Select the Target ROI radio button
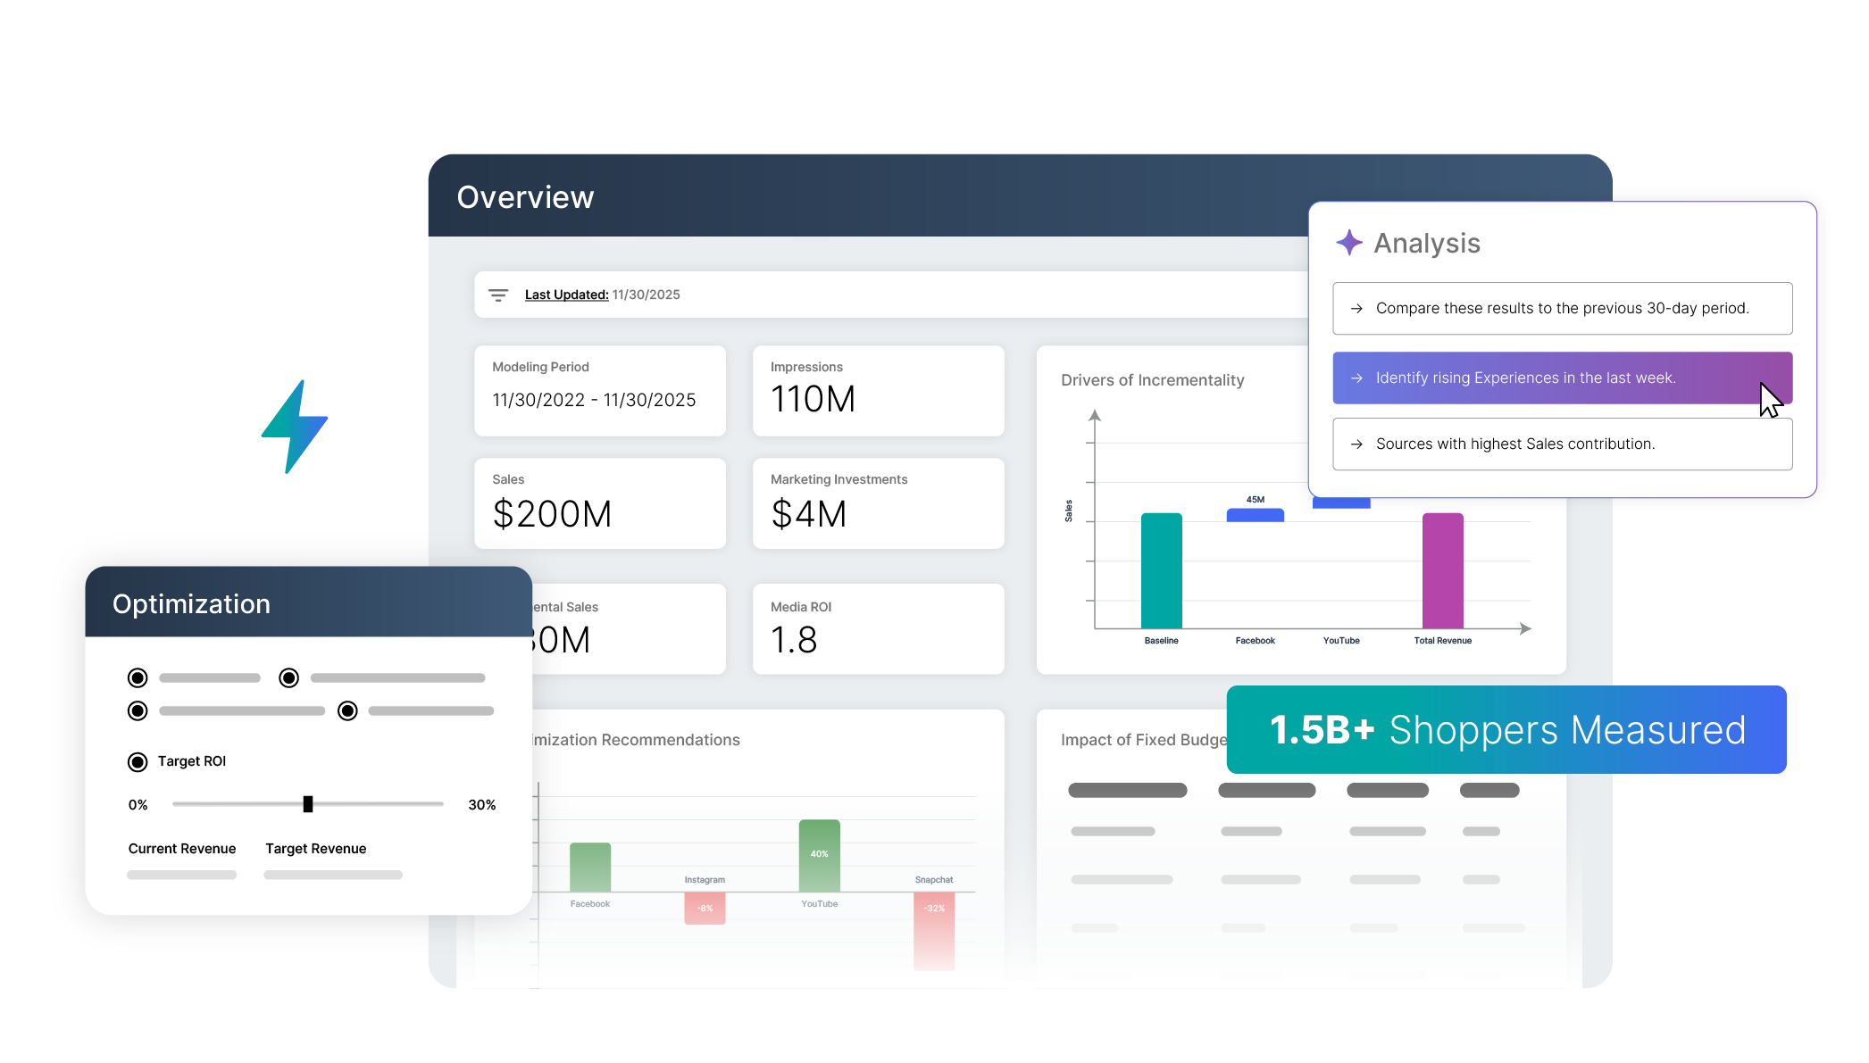The image size is (1869, 1063). pos(137,761)
